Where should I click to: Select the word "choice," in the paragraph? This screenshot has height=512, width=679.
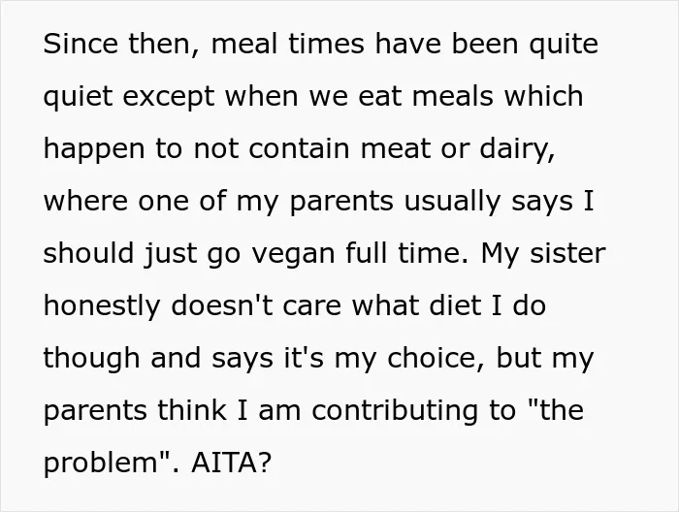436,359
